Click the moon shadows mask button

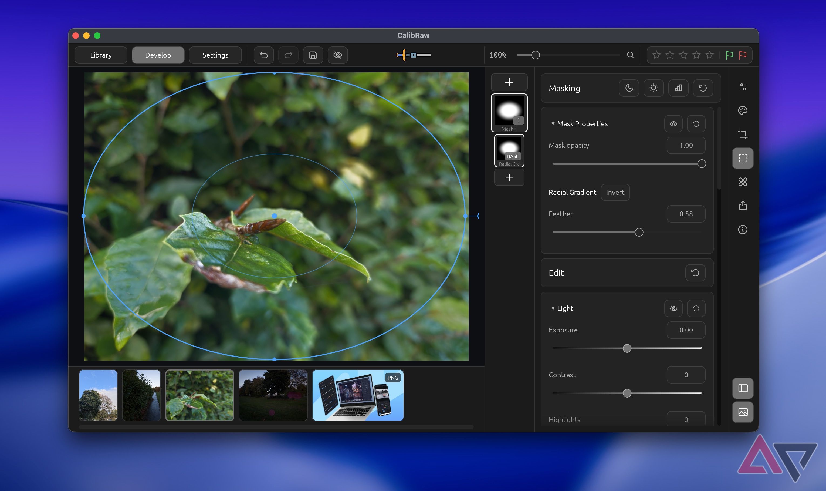point(629,88)
